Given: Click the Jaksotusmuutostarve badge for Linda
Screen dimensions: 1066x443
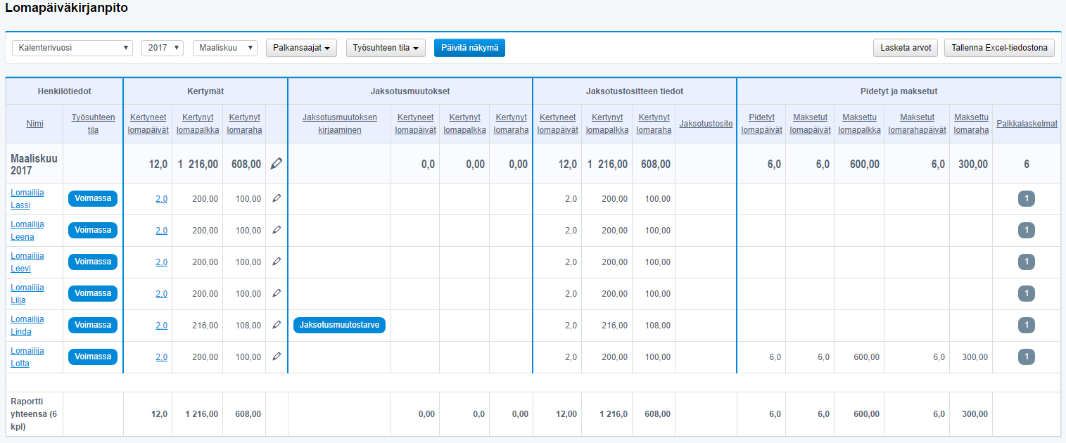Looking at the screenshot, I should coord(339,325).
